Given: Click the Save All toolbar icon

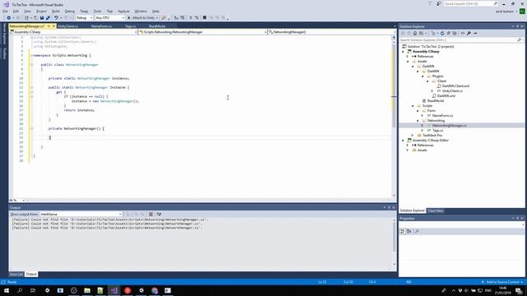Looking at the screenshot, I should tap(48, 18).
